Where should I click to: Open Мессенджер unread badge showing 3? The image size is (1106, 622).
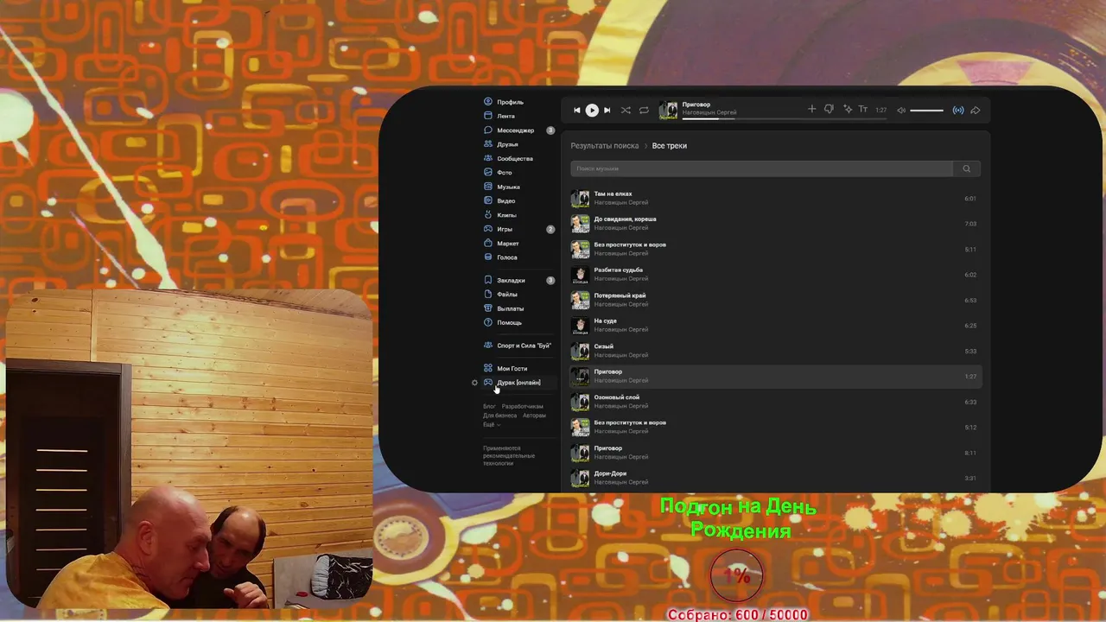550,130
